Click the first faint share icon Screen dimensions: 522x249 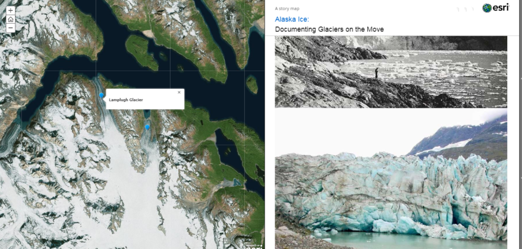click(458, 9)
